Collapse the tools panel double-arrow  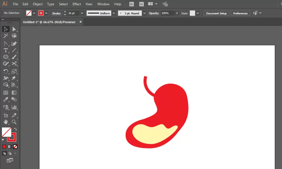(x=3, y=19)
